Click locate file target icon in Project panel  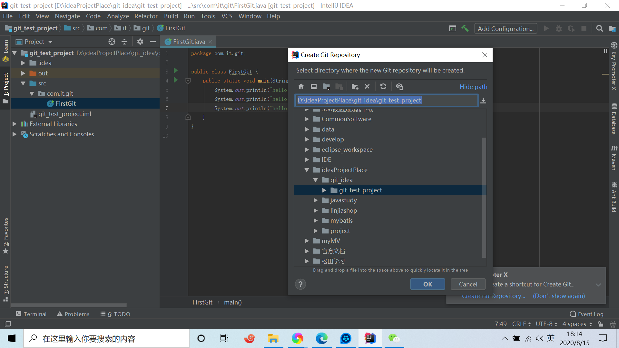[112, 42]
